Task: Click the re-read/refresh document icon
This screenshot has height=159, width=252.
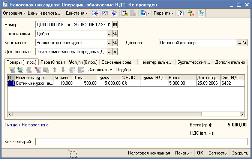Action: coord(105,13)
